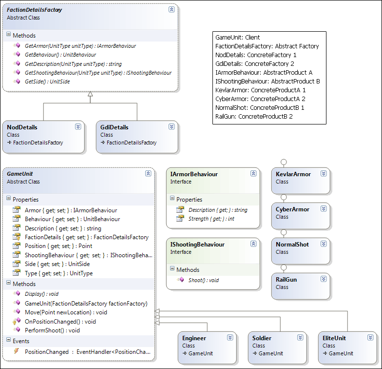This screenshot has height=369, width=382.
Task: Click the OnPositionChanged protected method icon
Action: tap(17, 321)
